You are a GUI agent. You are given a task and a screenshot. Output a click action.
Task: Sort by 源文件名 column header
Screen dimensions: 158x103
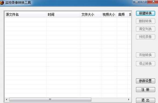26,14
